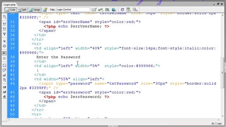This screenshot has height=127, width=226.
Task: Click the type="password" attribute text
Action: tap(74, 84)
